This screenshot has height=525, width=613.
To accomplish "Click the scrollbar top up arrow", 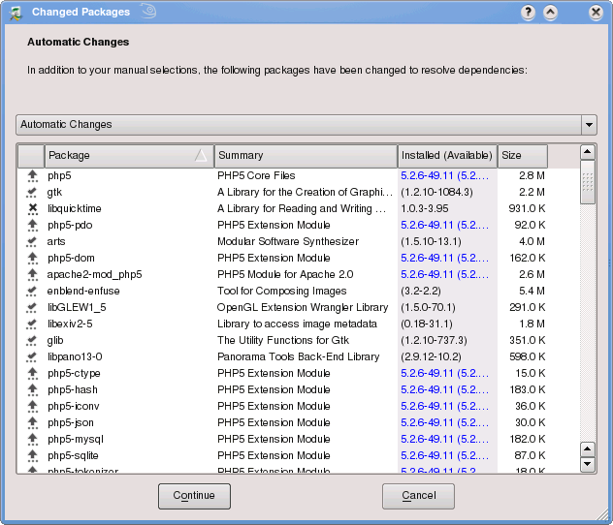I will 588,152.
